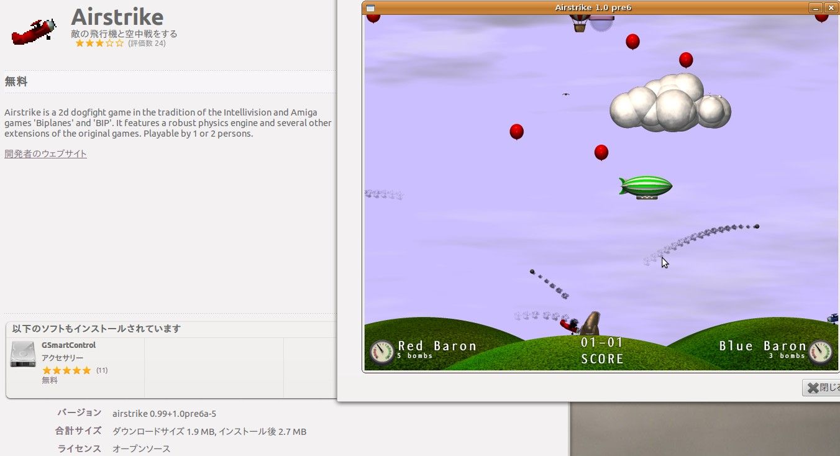840x456 pixels.
Task: Click the Blue Baron fuel gauge
Action: (x=820, y=352)
